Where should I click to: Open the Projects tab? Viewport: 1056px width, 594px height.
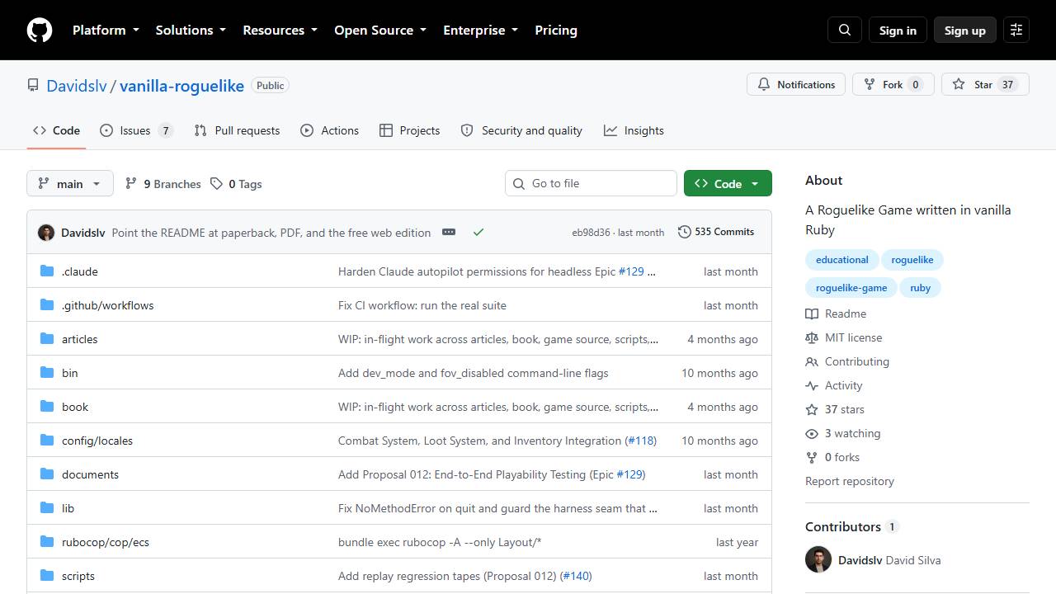pos(410,130)
